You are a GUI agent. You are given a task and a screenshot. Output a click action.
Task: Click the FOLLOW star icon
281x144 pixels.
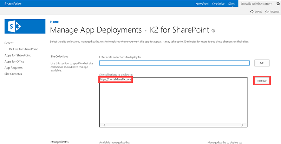267,12
